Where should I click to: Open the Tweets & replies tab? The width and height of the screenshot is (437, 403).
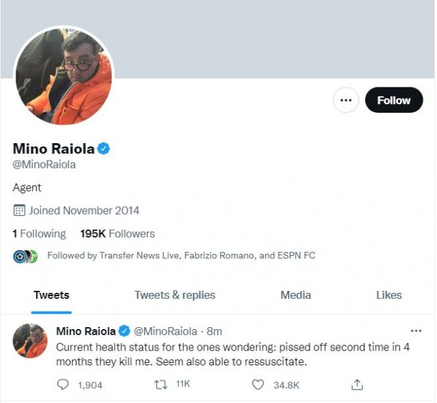pos(175,295)
